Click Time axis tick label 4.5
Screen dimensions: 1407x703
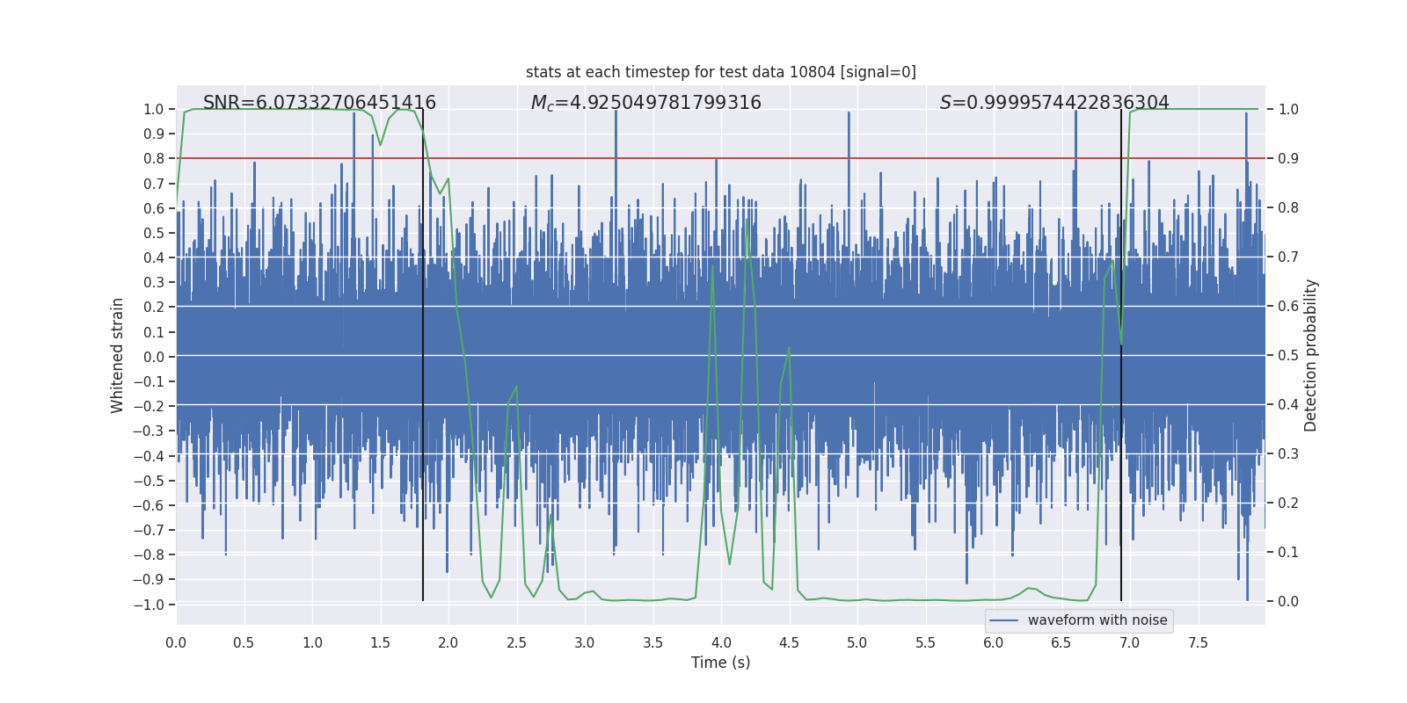point(789,643)
